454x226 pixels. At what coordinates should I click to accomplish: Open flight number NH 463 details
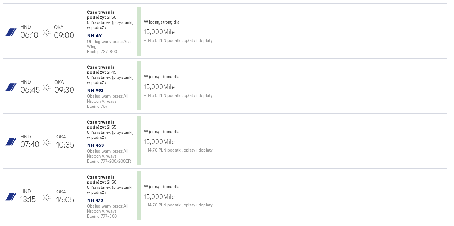click(96, 145)
